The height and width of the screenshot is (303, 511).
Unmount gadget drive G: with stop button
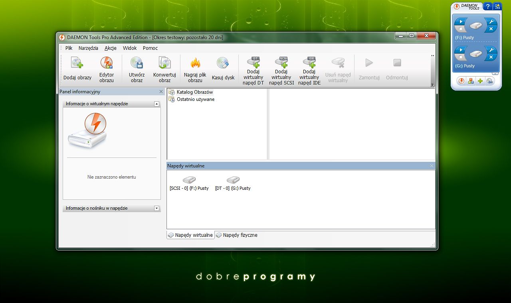pyautogui.click(x=461, y=57)
